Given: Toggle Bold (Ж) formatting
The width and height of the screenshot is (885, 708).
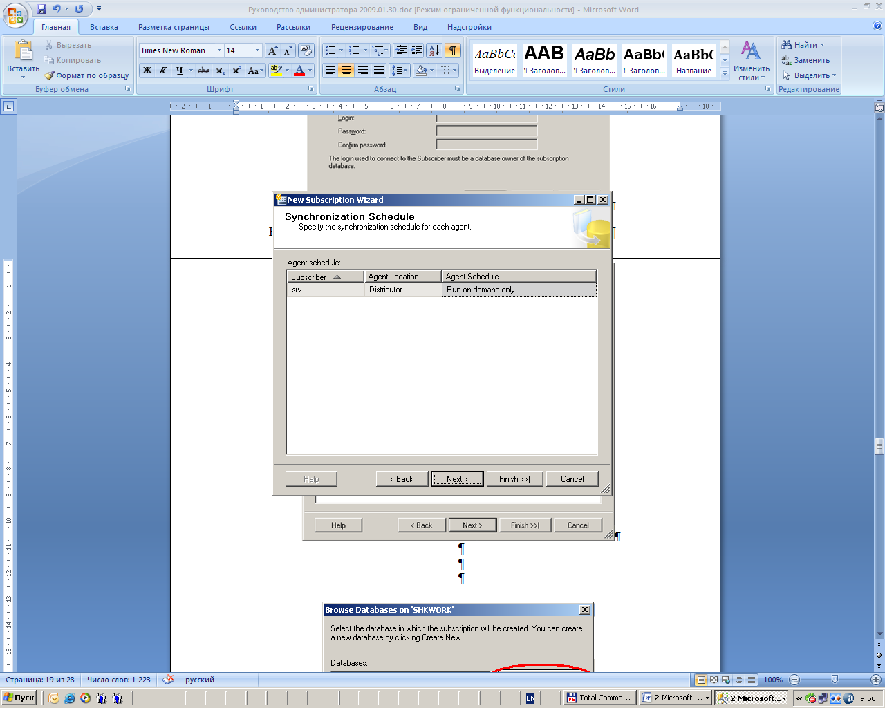Looking at the screenshot, I should (147, 71).
